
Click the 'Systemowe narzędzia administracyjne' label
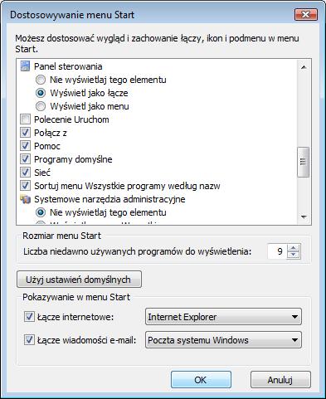(x=109, y=199)
